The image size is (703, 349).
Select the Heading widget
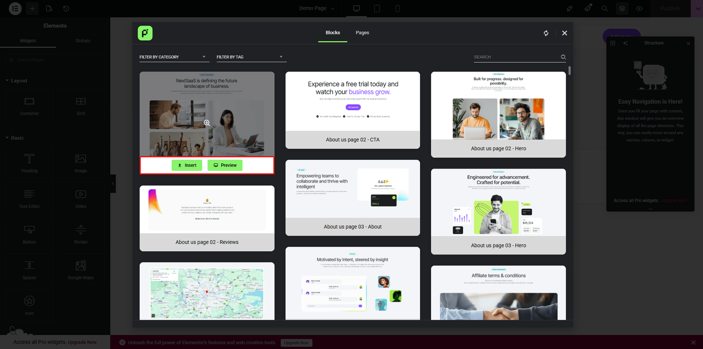pyautogui.click(x=29, y=163)
